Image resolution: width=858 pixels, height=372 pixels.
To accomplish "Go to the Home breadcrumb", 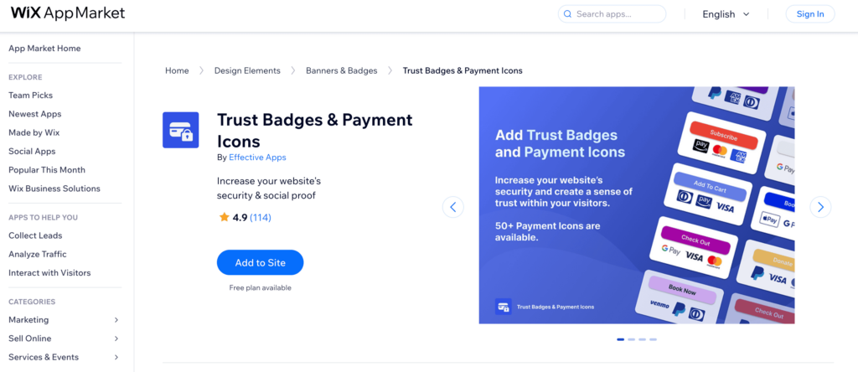I will [177, 70].
